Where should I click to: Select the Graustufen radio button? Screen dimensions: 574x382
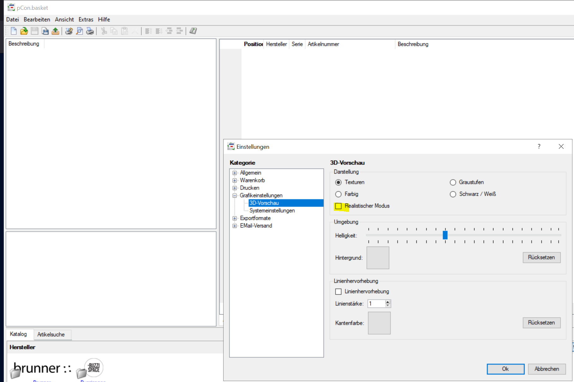coord(453,182)
